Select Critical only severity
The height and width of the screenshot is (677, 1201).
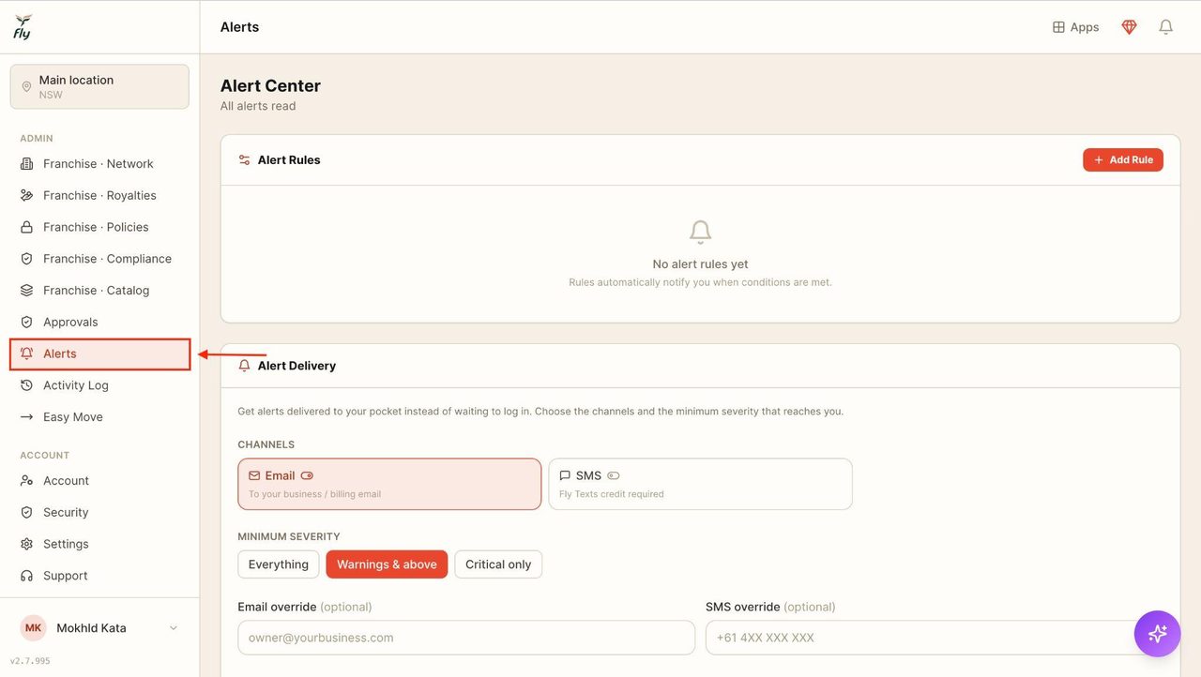(x=498, y=564)
